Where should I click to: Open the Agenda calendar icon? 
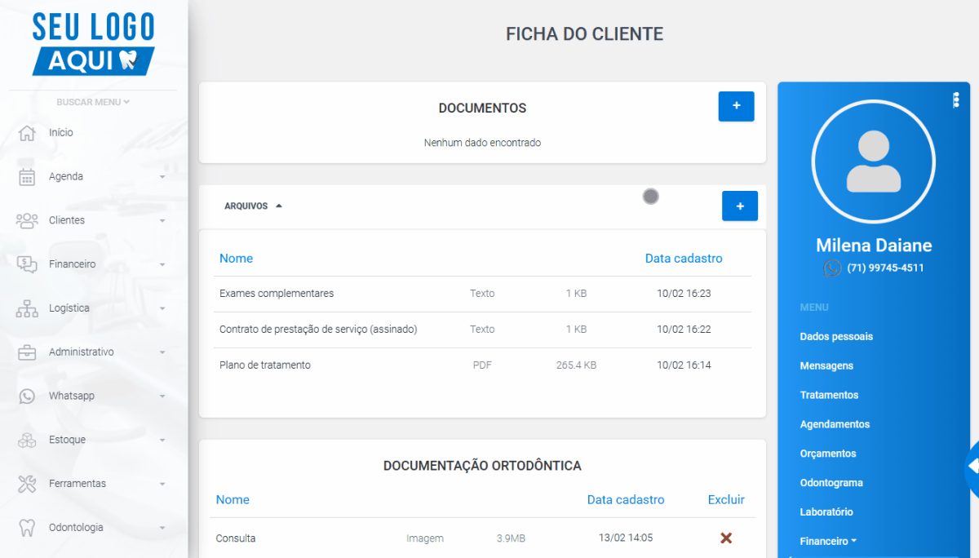click(x=27, y=177)
